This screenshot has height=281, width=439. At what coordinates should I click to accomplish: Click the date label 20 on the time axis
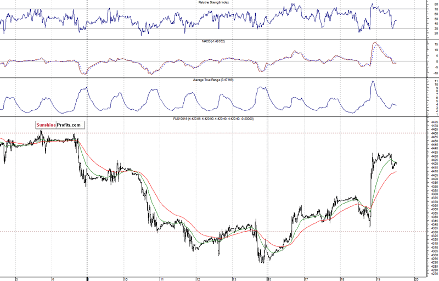417,278
